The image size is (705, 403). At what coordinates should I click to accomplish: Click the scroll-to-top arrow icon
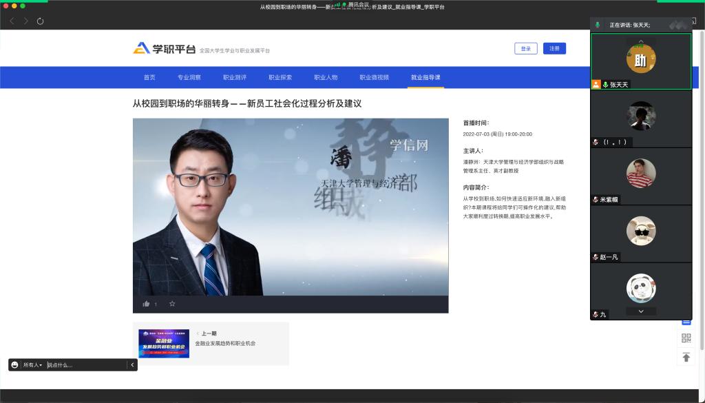tap(686, 357)
